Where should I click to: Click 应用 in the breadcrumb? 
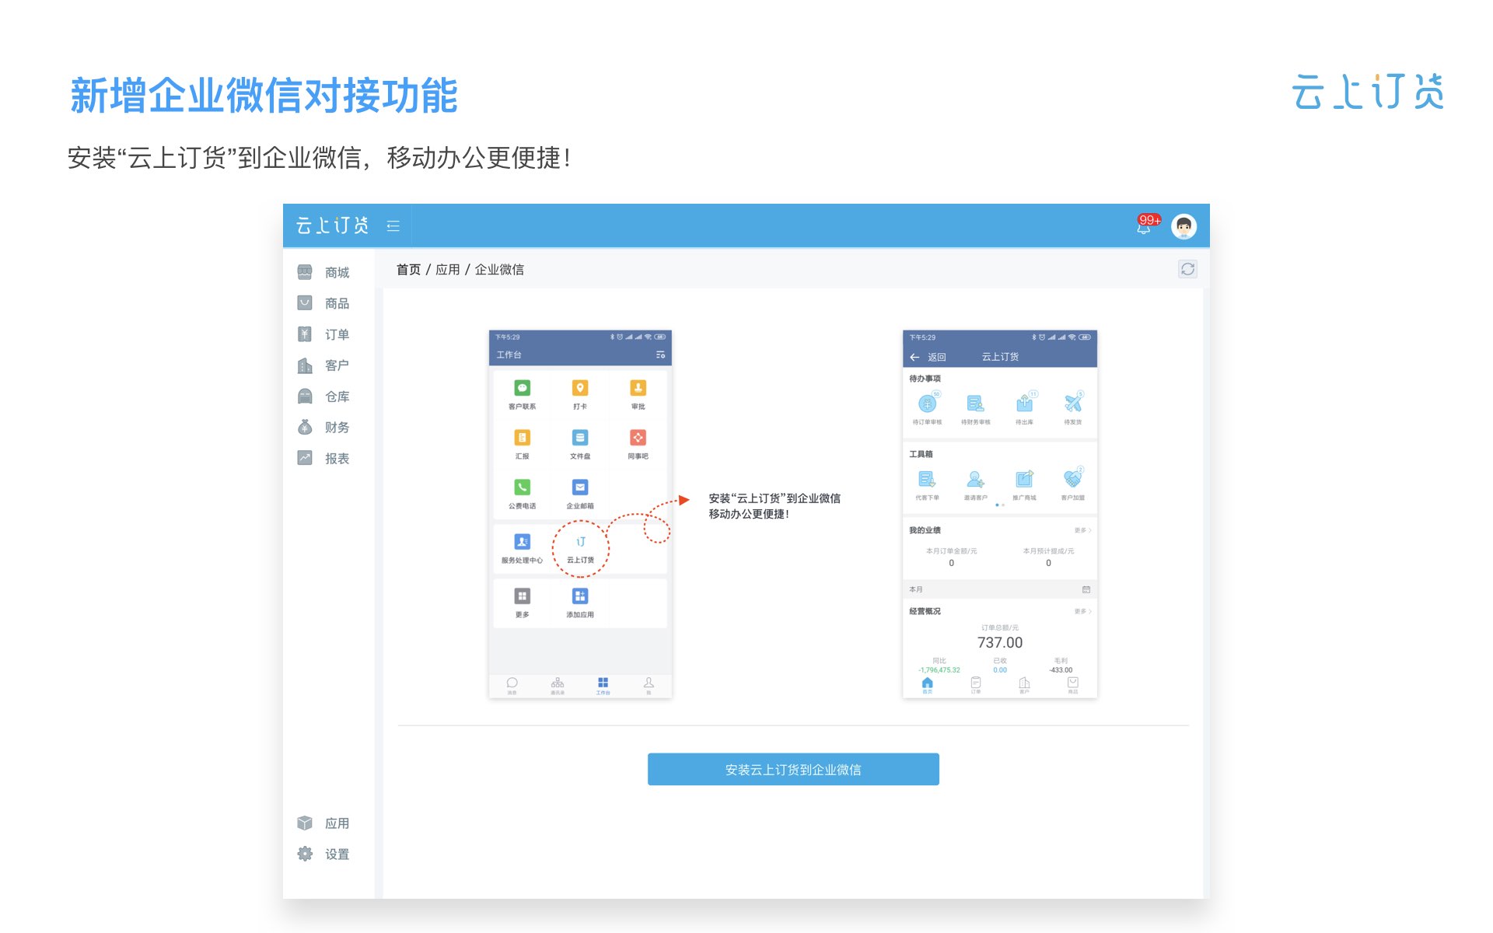[x=447, y=270]
